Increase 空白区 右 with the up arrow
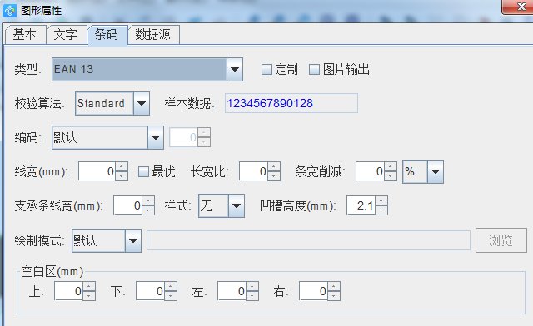533x326 pixels. (334, 286)
